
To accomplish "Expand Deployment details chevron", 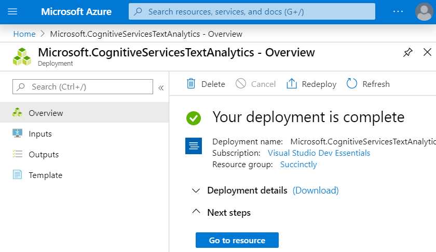I will 196,191.
